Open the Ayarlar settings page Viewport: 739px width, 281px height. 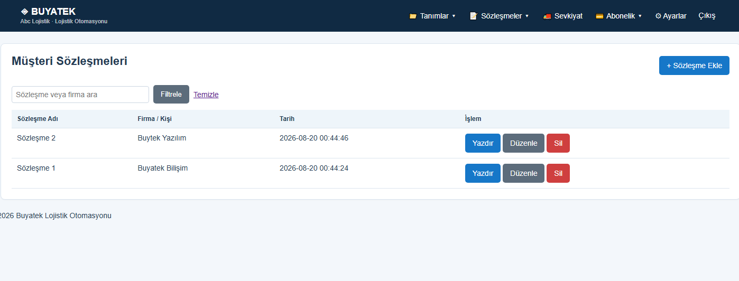coord(671,16)
